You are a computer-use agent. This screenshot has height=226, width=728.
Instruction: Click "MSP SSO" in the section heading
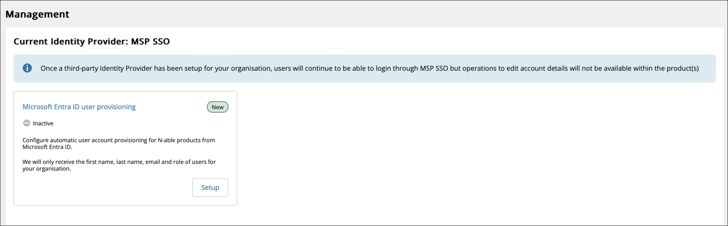point(150,41)
